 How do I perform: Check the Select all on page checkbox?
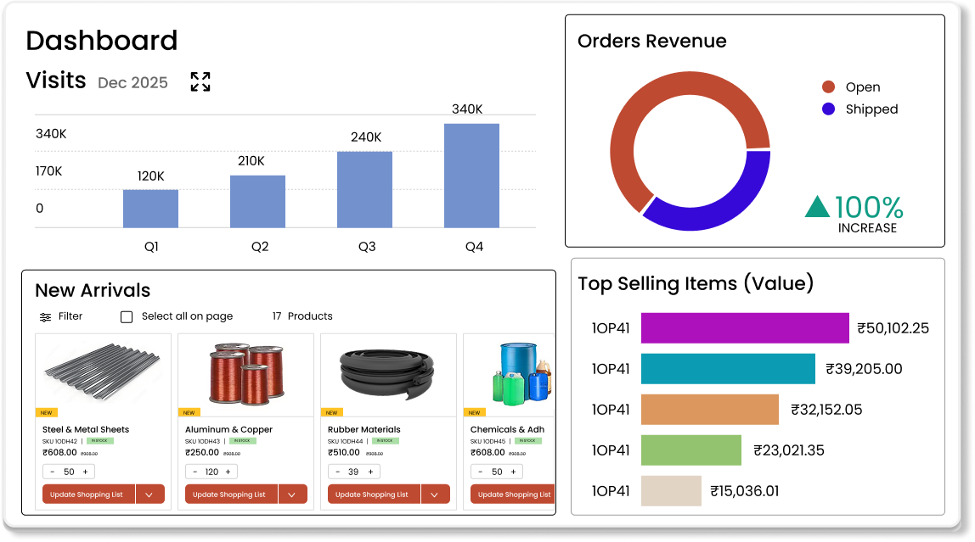point(126,316)
